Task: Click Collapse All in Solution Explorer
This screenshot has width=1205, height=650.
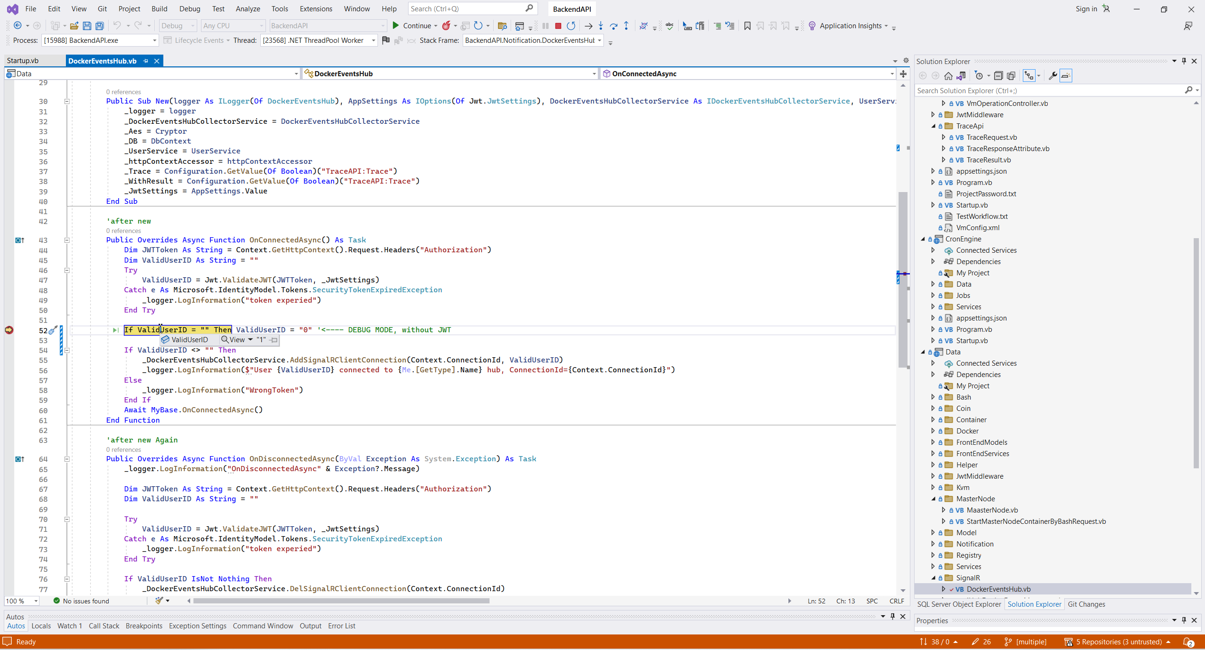Action: [998, 76]
